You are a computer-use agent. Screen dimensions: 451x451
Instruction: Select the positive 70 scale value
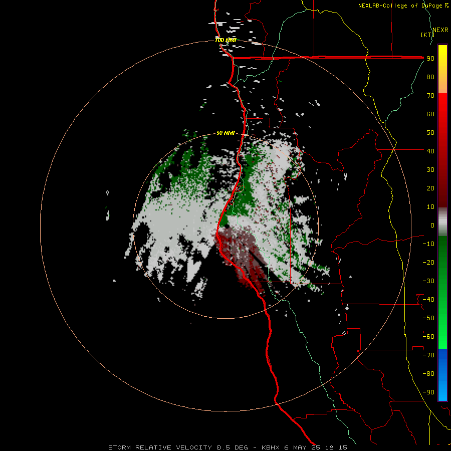click(x=430, y=96)
